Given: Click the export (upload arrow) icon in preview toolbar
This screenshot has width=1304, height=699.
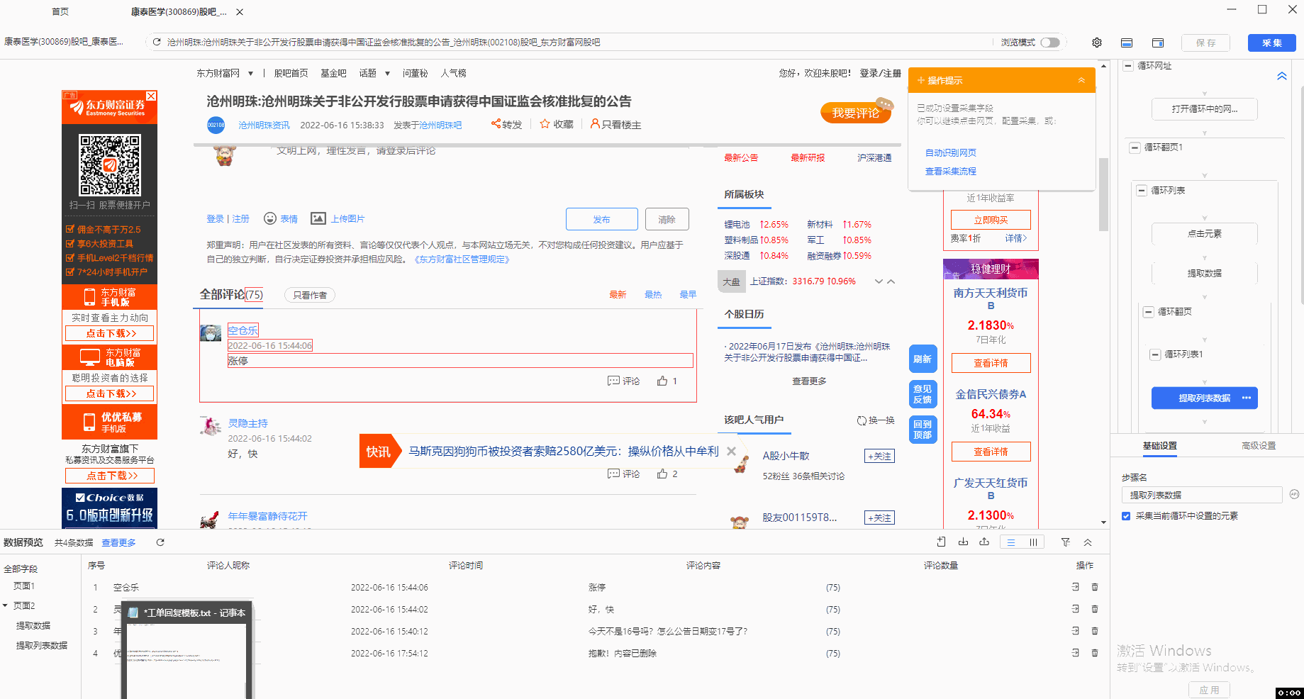Looking at the screenshot, I should 984,542.
